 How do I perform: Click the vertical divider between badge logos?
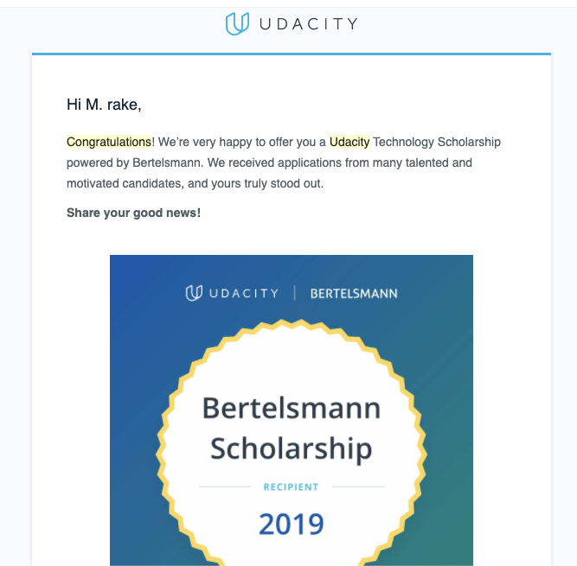pyautogui.click(x=295, y=293)
